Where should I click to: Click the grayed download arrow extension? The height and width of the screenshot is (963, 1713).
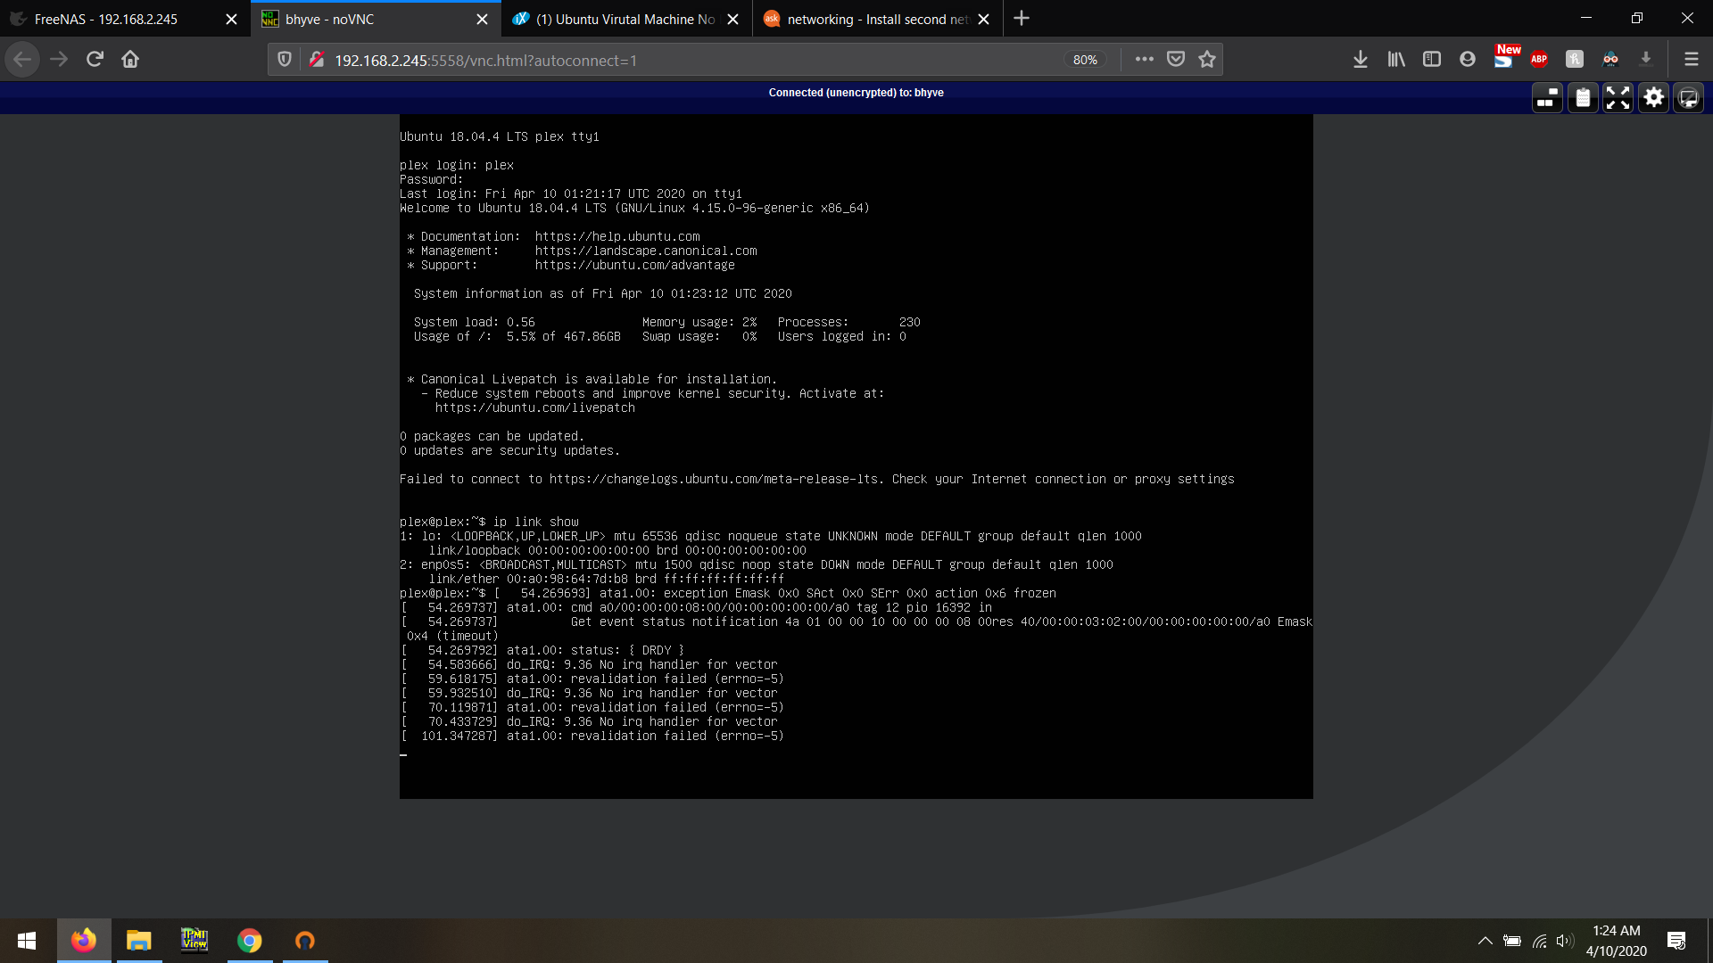click(1646, 60)
